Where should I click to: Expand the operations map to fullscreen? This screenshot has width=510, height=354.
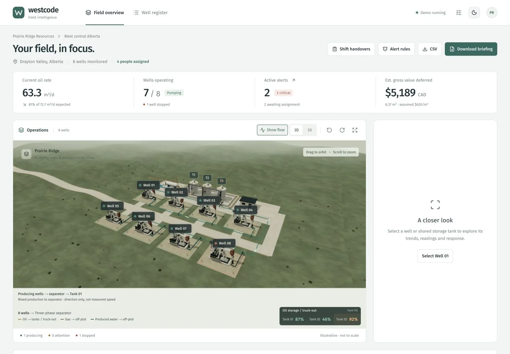[x=355, y=130]
